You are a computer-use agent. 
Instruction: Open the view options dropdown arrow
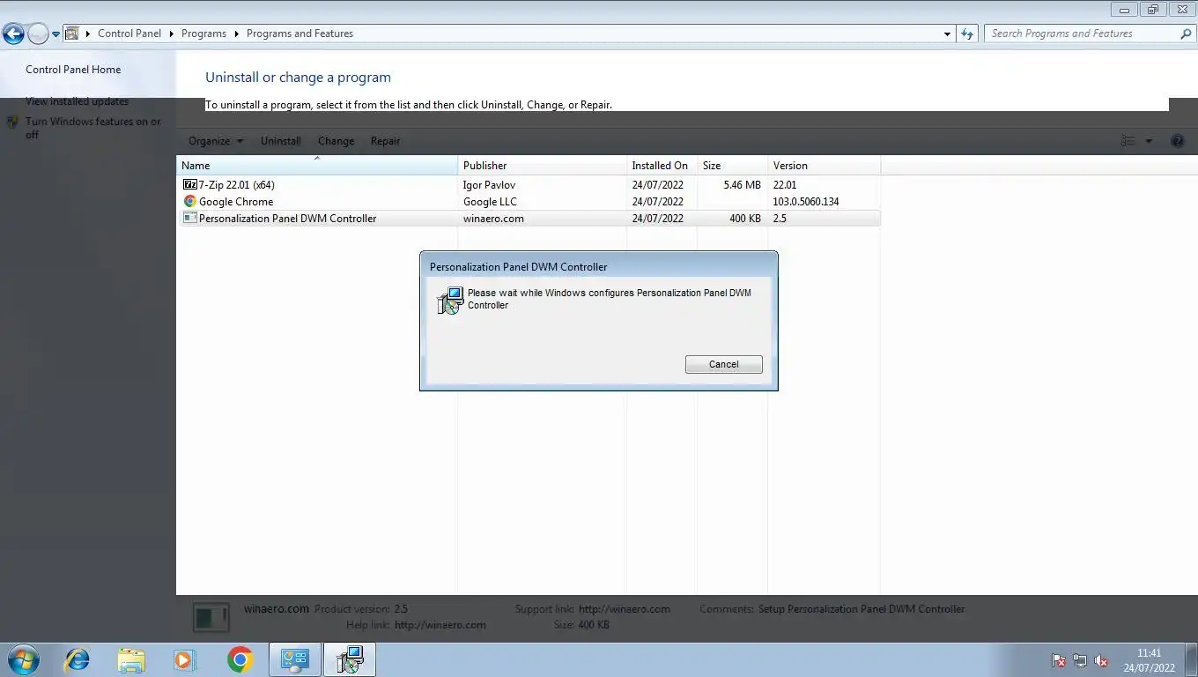click(x=1149, y=141)
